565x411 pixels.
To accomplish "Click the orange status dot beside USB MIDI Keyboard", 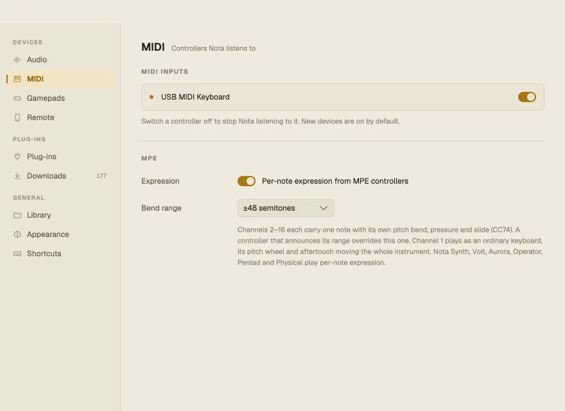I will (x=152, y=97).
